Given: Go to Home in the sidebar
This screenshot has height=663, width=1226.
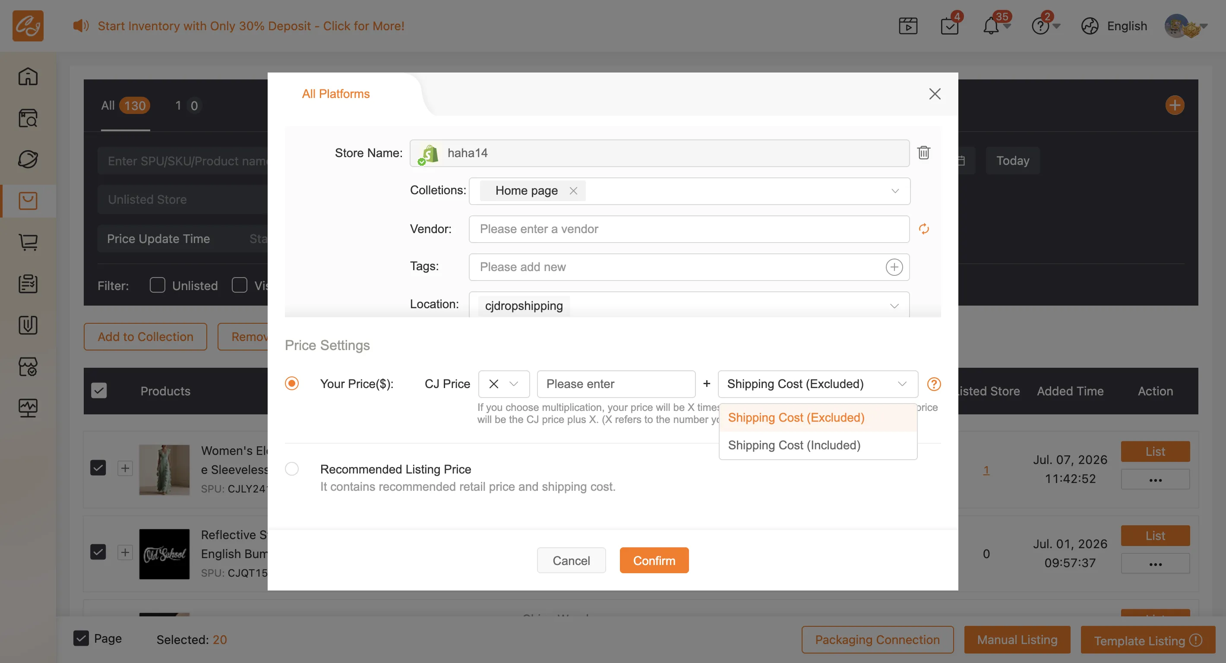Looking at the screenshot, I should [x=28, y=76].
